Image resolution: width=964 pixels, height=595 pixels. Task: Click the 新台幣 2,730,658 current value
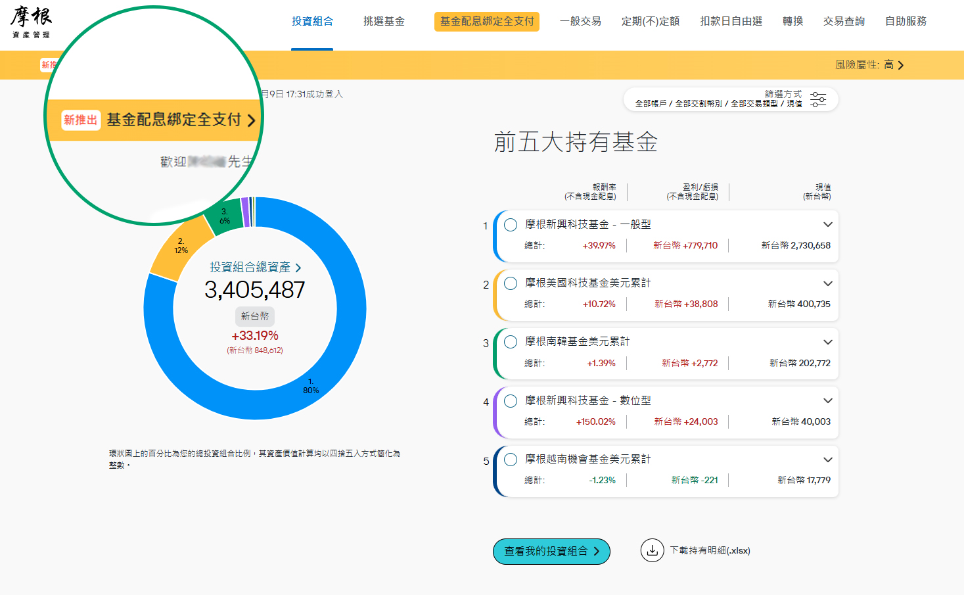pos(796,246)
